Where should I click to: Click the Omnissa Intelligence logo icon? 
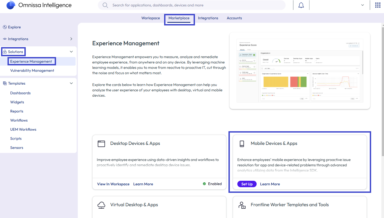[11, 5]
